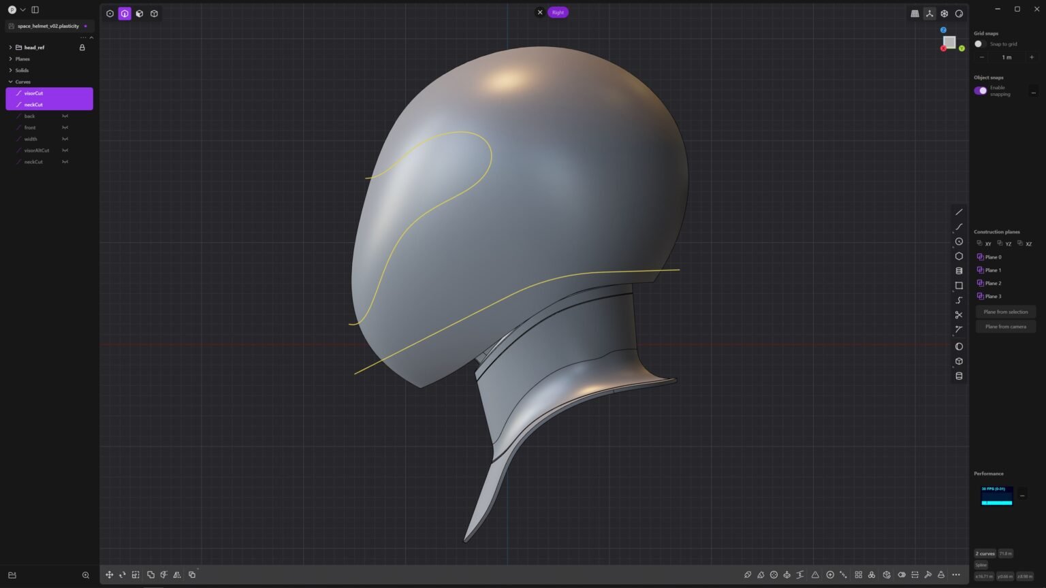The image size is (1046, 588).
Task: Expand the Planes section
Action: pos(10,59)
